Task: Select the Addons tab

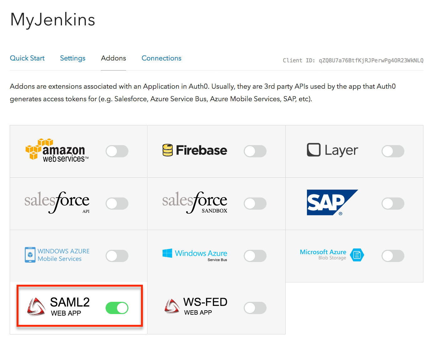Action: tap(113, 58)
